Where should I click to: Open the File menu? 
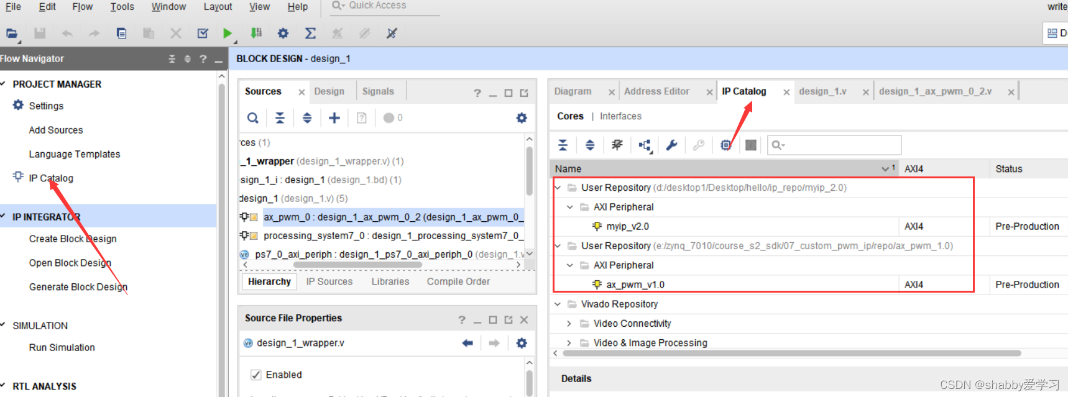pyautogui.click(x=13, y=7)
